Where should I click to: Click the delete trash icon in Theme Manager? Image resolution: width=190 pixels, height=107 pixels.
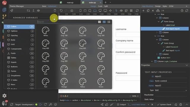[x=55, y=11]
